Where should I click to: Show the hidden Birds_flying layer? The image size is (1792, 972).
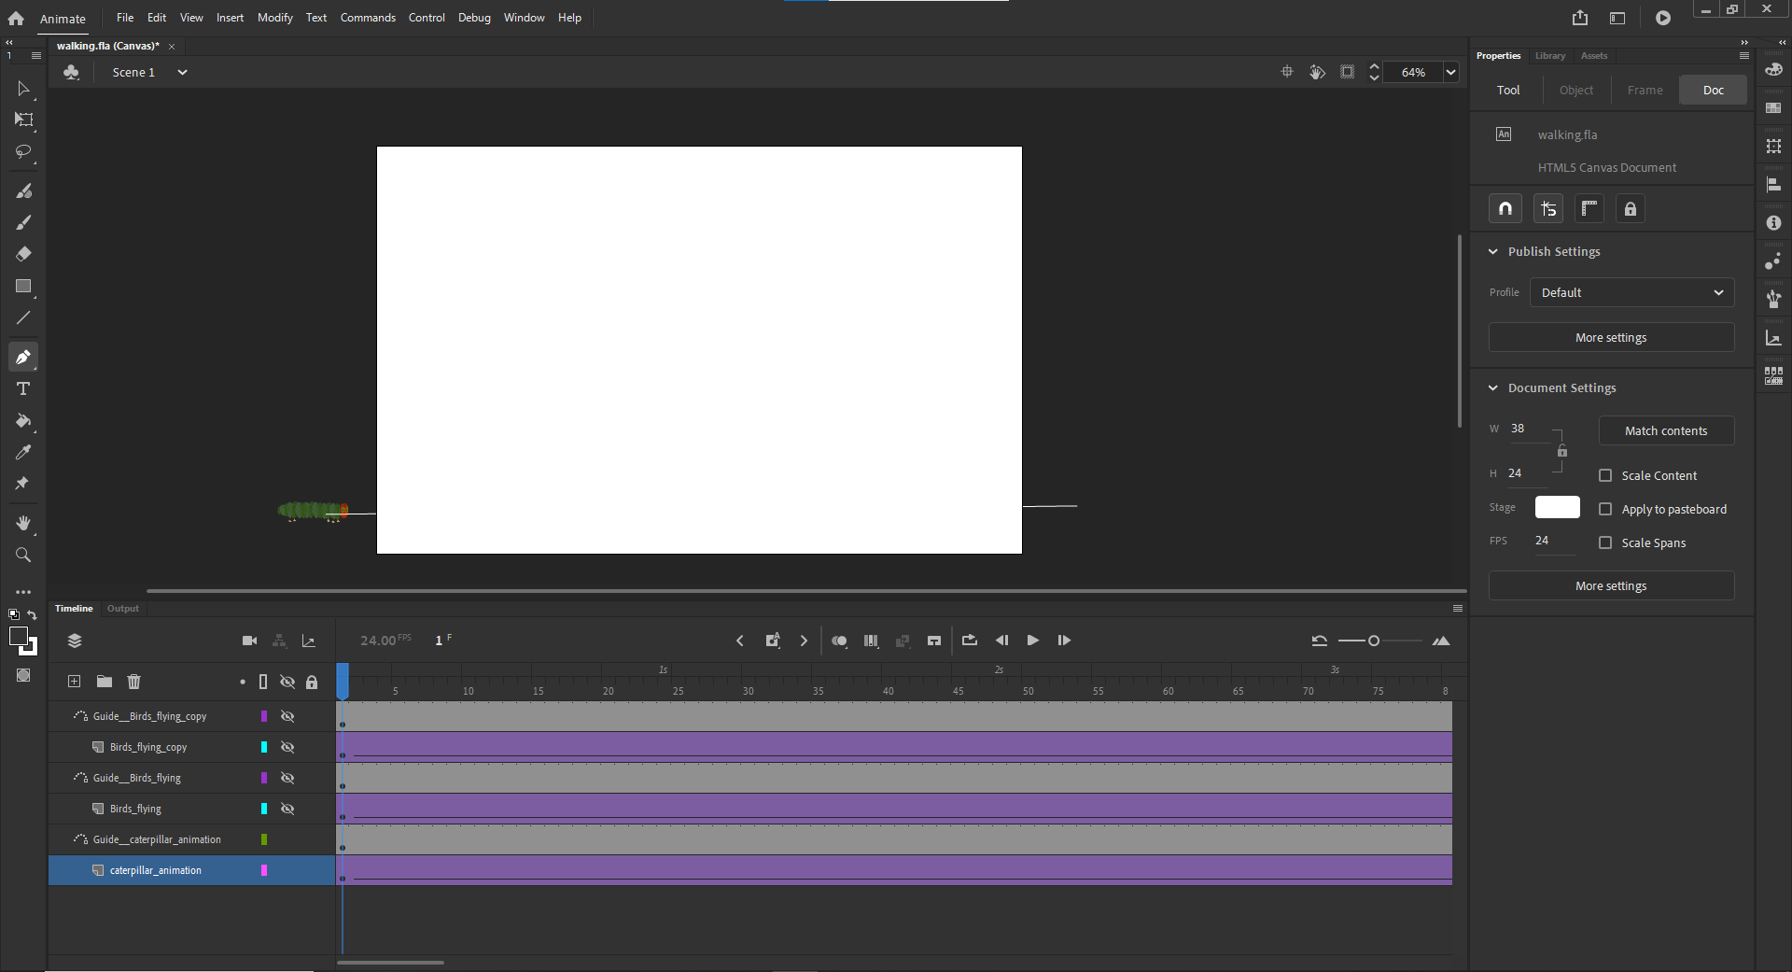pyautogui.click(x=287, y=809)
